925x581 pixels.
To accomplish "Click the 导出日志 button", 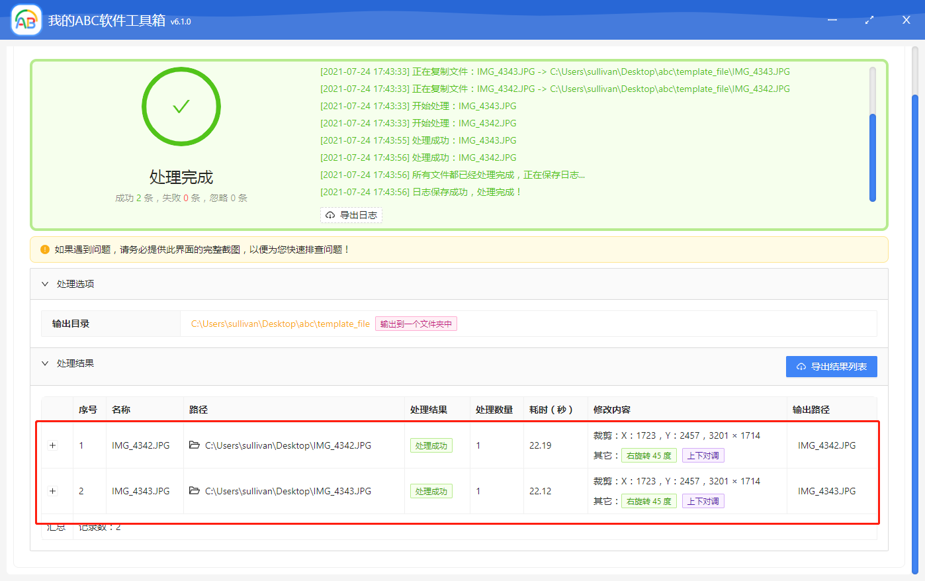I will 351,215.
